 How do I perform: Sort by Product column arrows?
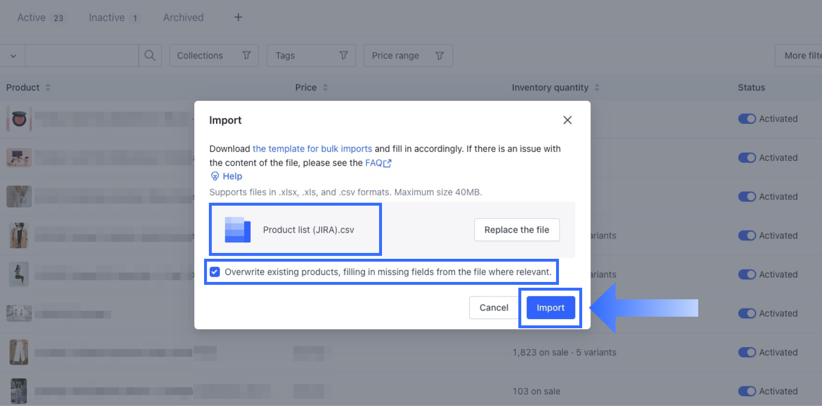[48, 87]
